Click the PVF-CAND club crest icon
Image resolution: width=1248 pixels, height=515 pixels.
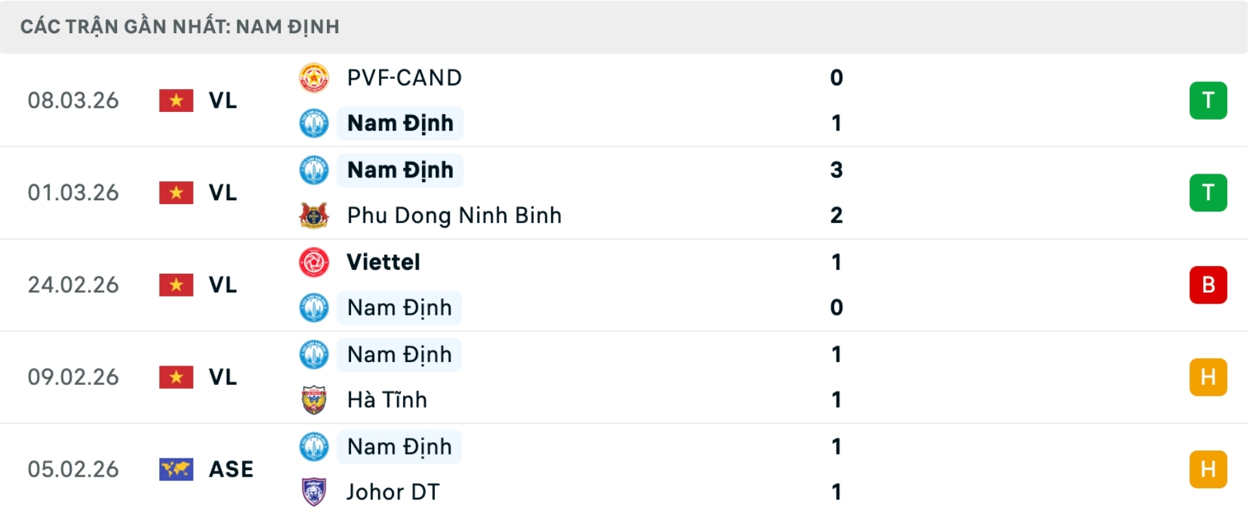tap(314, 78)
